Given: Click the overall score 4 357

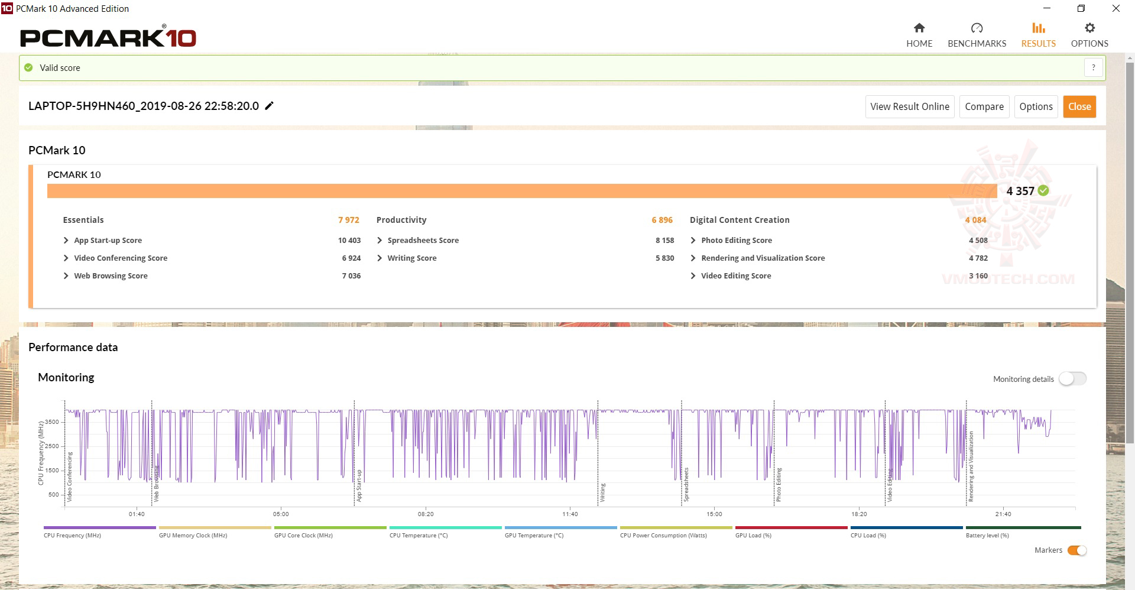Looking at the screenshot, I should tap(1020, 191).
